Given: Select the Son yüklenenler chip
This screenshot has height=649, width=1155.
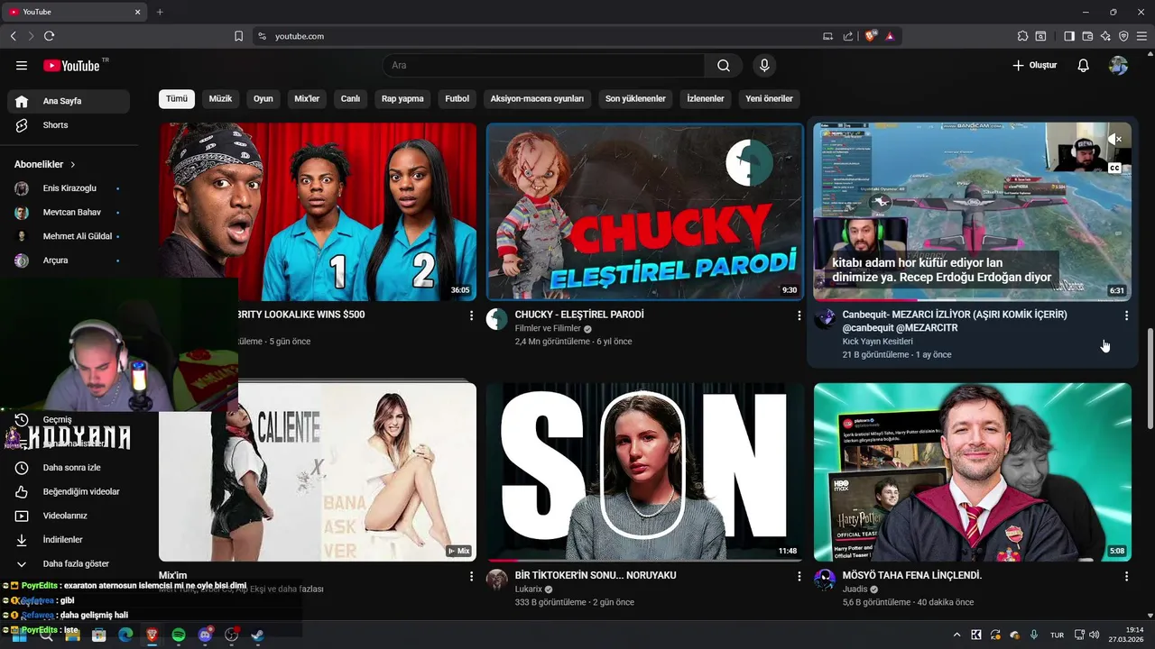Looking at the screenshot, I should point(635,98).
